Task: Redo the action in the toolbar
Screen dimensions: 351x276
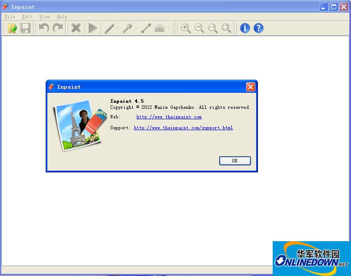Action: point(58,28)
